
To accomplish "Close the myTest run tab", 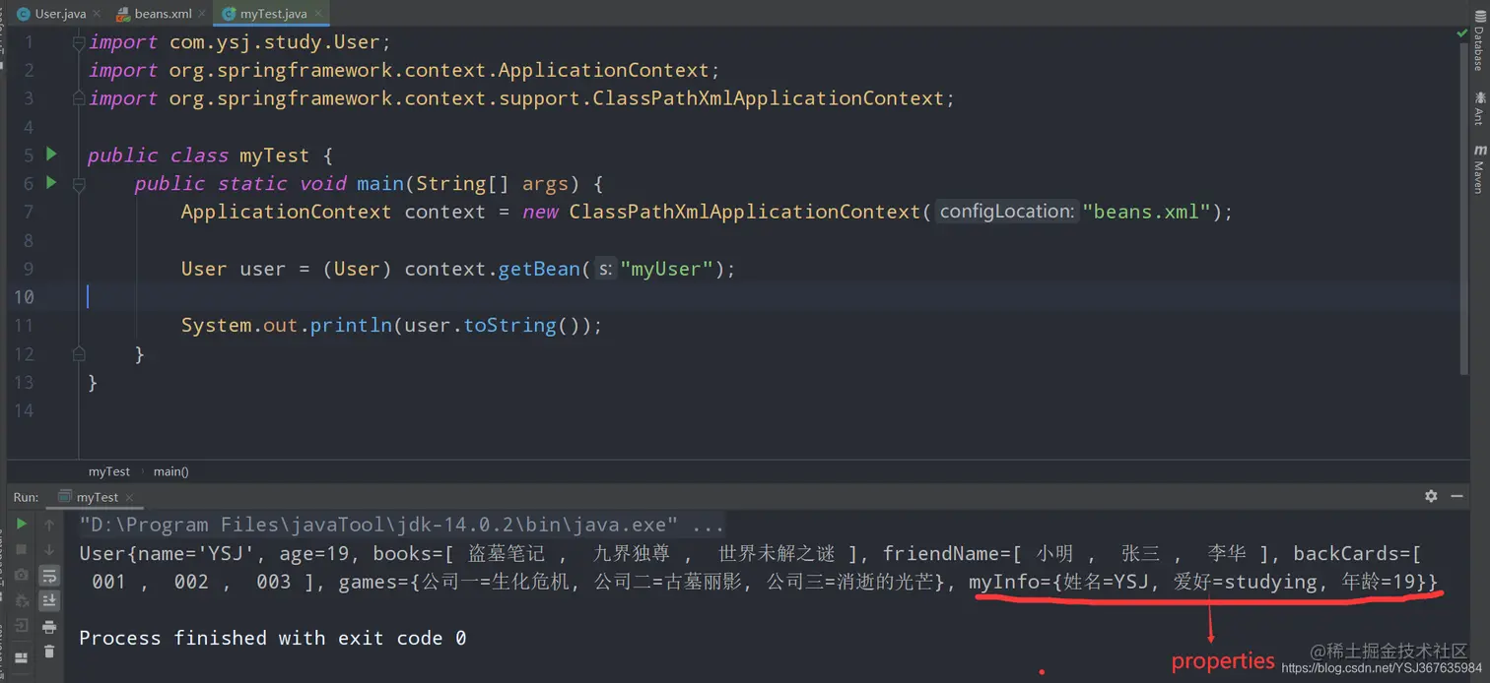I will [129, 498].
